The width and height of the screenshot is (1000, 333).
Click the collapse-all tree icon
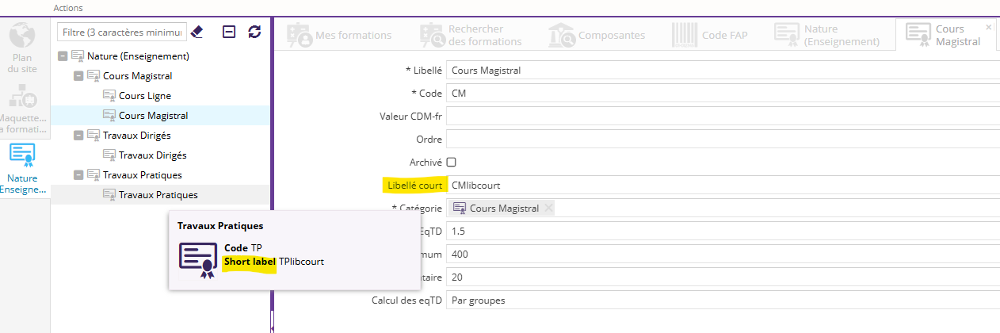[x=229, y=32]
